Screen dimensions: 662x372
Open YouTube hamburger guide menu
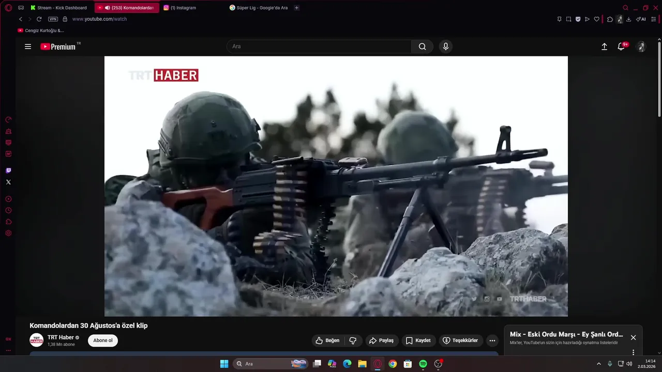click(x=28, y=47)
